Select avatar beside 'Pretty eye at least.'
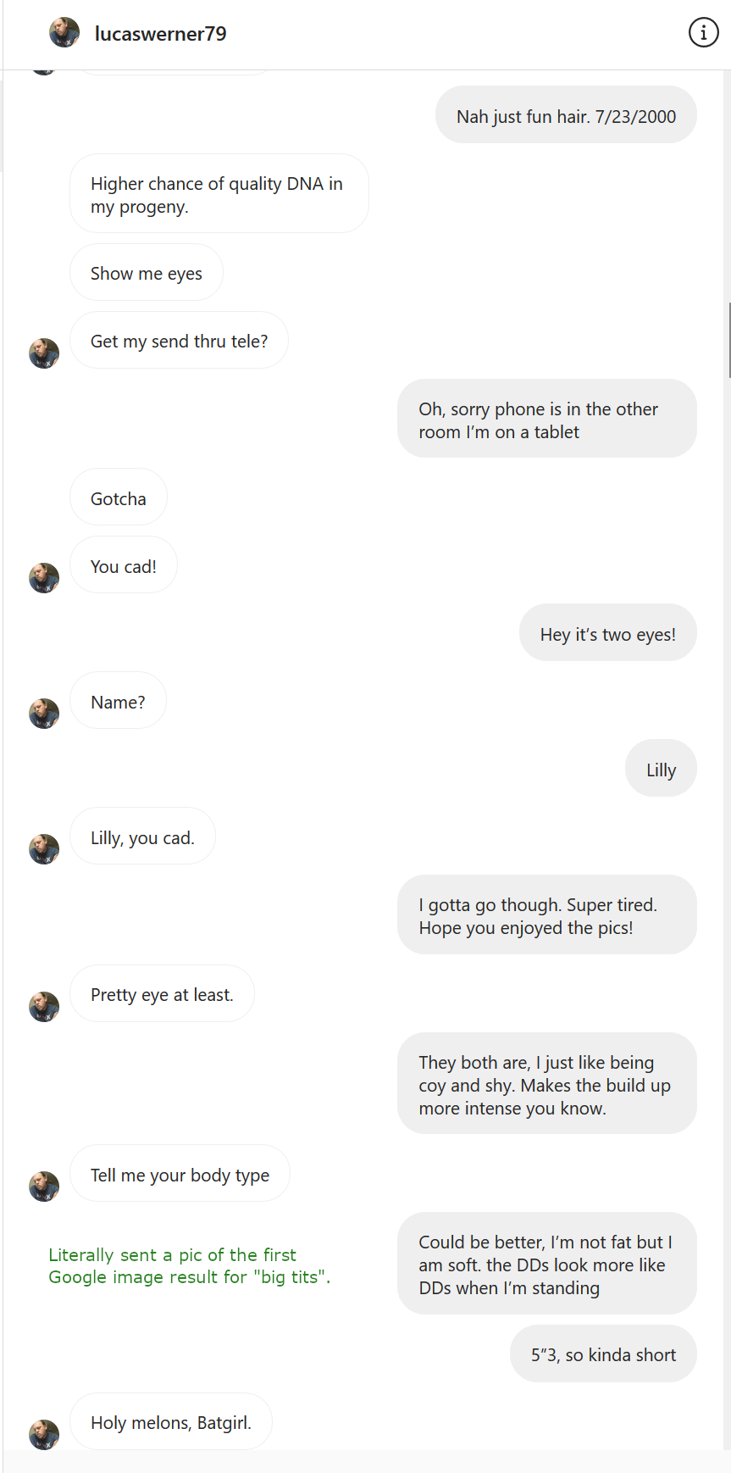This screenshot has width=731, height=1473. [x=44, y=1007]
